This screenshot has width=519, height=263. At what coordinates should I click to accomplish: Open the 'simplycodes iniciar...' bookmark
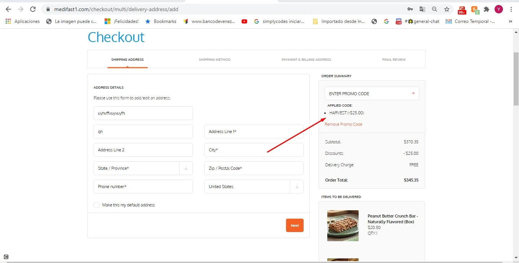tap(279, 21)
